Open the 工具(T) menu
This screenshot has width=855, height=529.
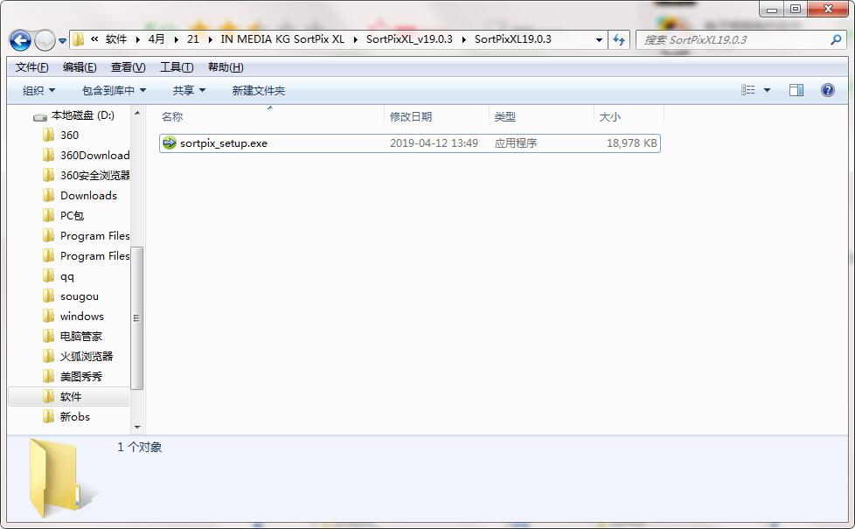(177, 67)
